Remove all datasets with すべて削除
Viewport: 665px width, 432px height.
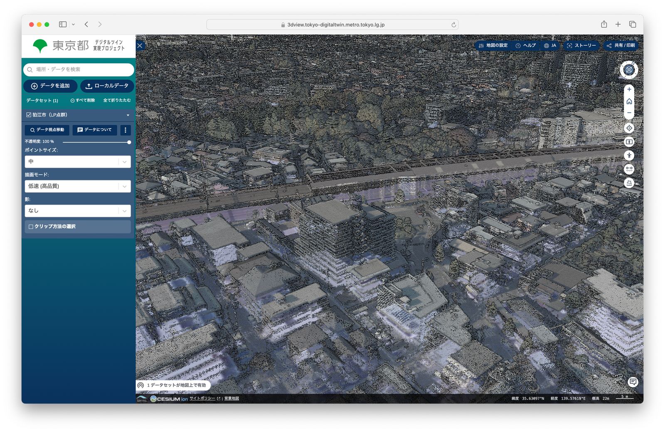tap(83, 101)
